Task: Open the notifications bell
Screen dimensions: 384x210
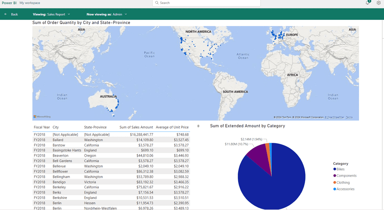Action: click(x=368, y=3)
